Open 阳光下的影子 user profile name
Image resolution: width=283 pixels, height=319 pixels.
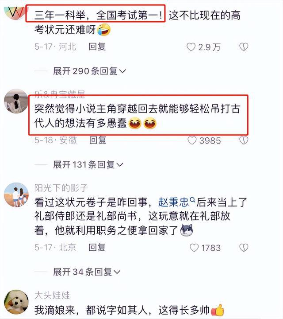[x=61, y=188]
